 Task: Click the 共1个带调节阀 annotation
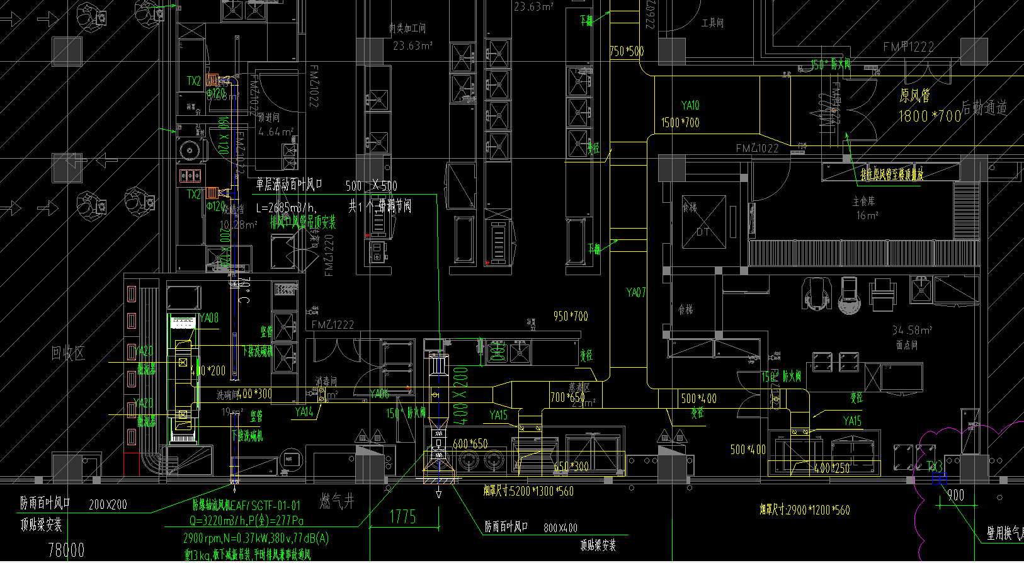click(x=380, y=206)
